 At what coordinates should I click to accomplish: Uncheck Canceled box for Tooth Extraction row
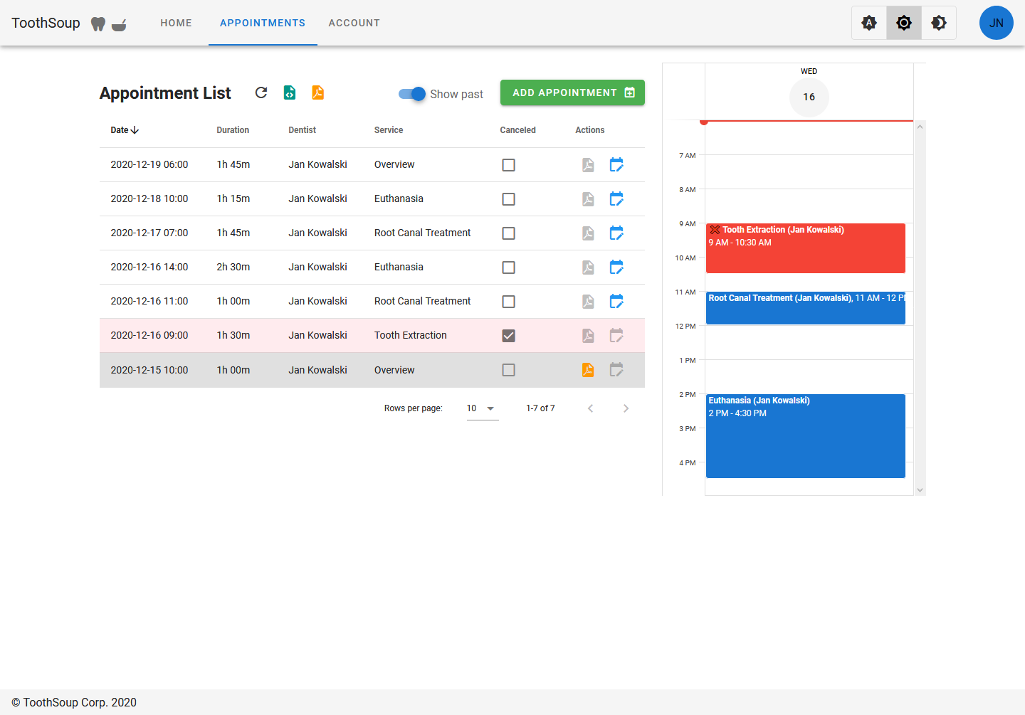point(508,336)
